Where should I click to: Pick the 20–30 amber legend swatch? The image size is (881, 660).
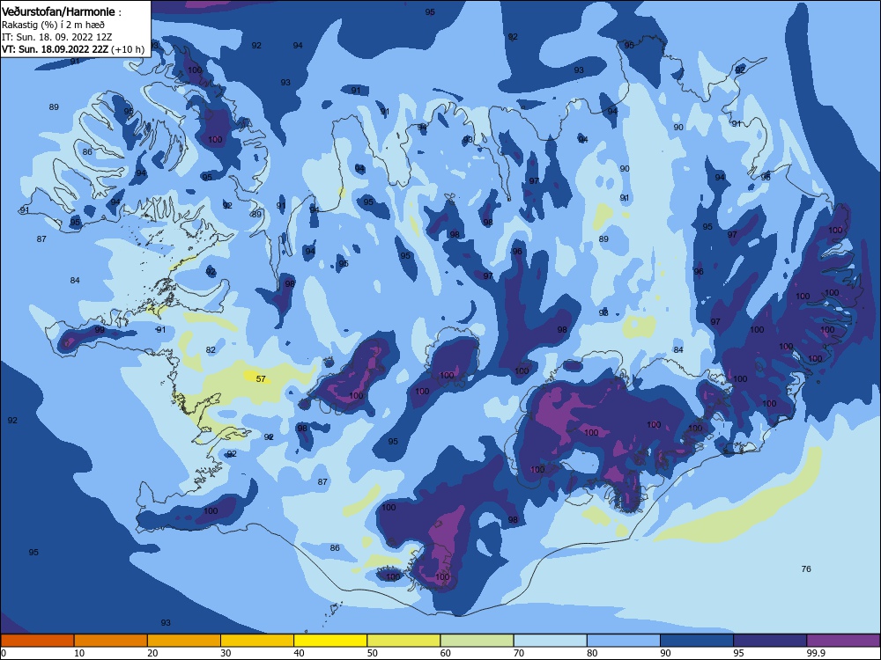[x=184, y=641]
